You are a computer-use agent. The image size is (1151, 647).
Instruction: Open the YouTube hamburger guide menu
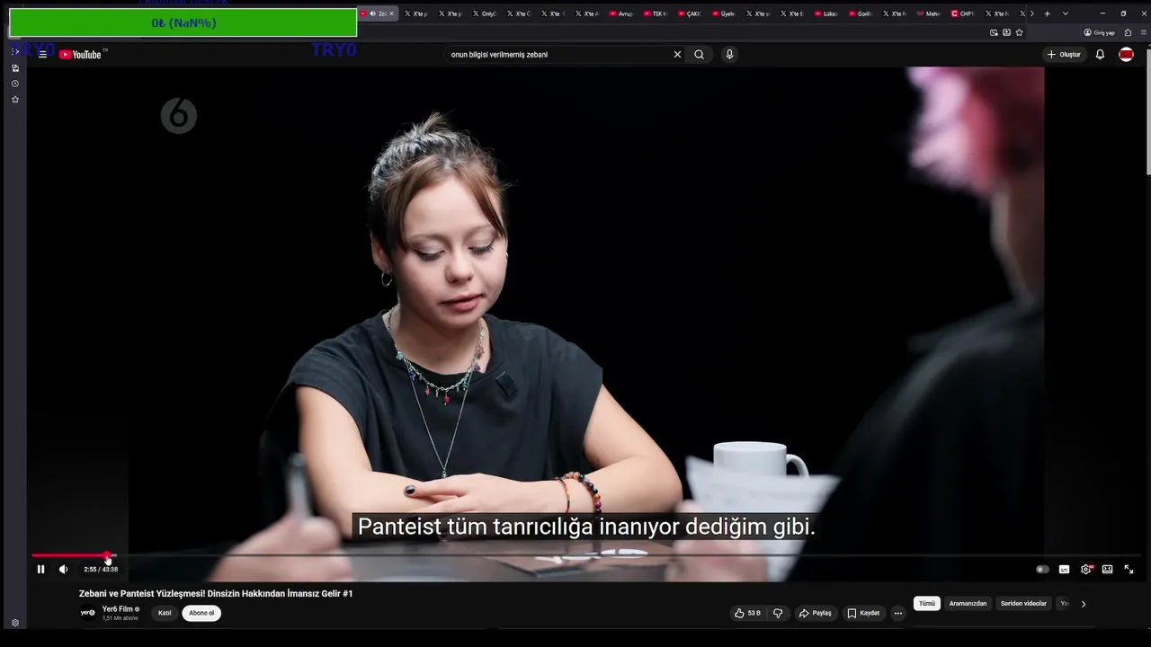pyautogui.click(x=42, y=54)
